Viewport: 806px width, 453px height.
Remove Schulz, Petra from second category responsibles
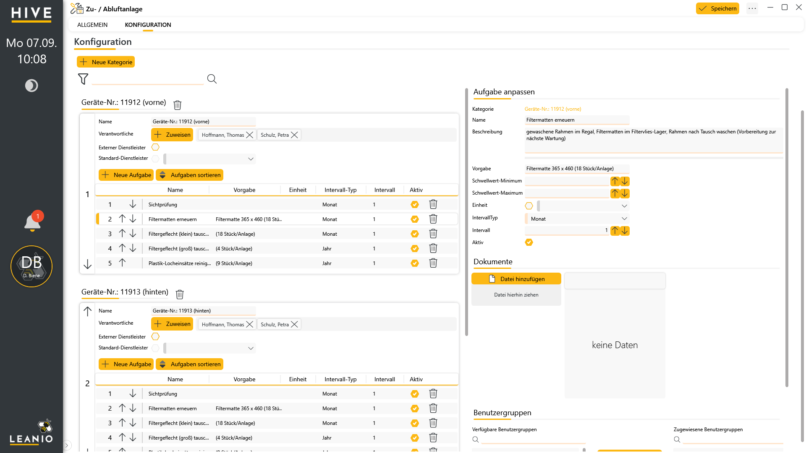click(x=294, y=324)
